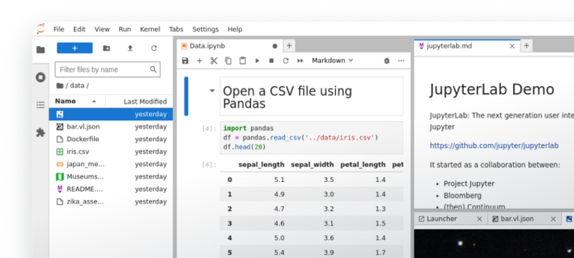Toggle the File Browser sidebar panel

41,49
